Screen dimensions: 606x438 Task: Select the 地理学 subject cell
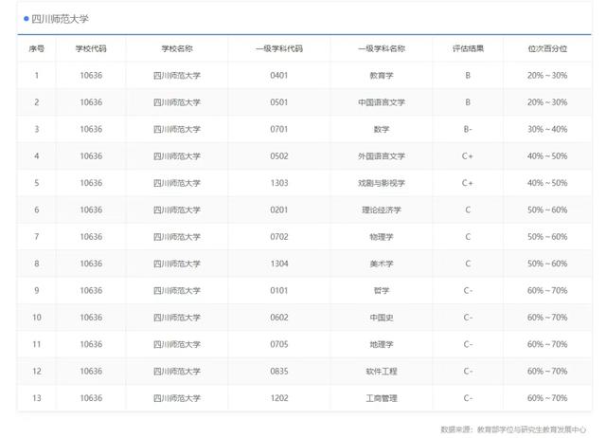coord(382,344)
